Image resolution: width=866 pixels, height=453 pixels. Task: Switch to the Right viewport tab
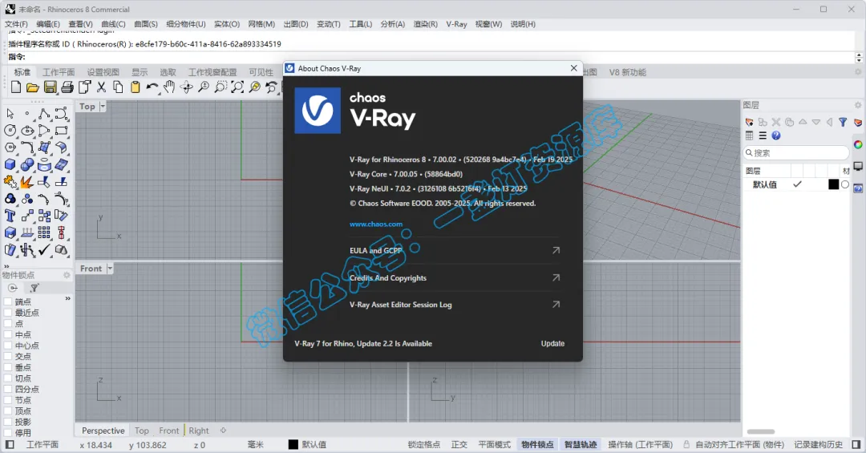coord(199,431)
